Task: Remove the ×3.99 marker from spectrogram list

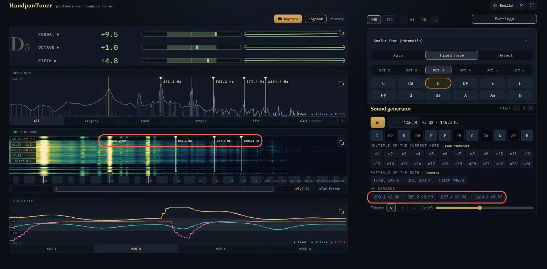Action: pyautogui.click(x=34, y=145)
